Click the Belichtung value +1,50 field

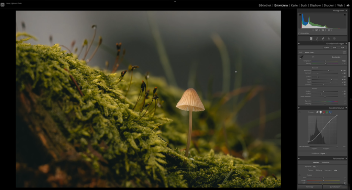tap(344, 71)
